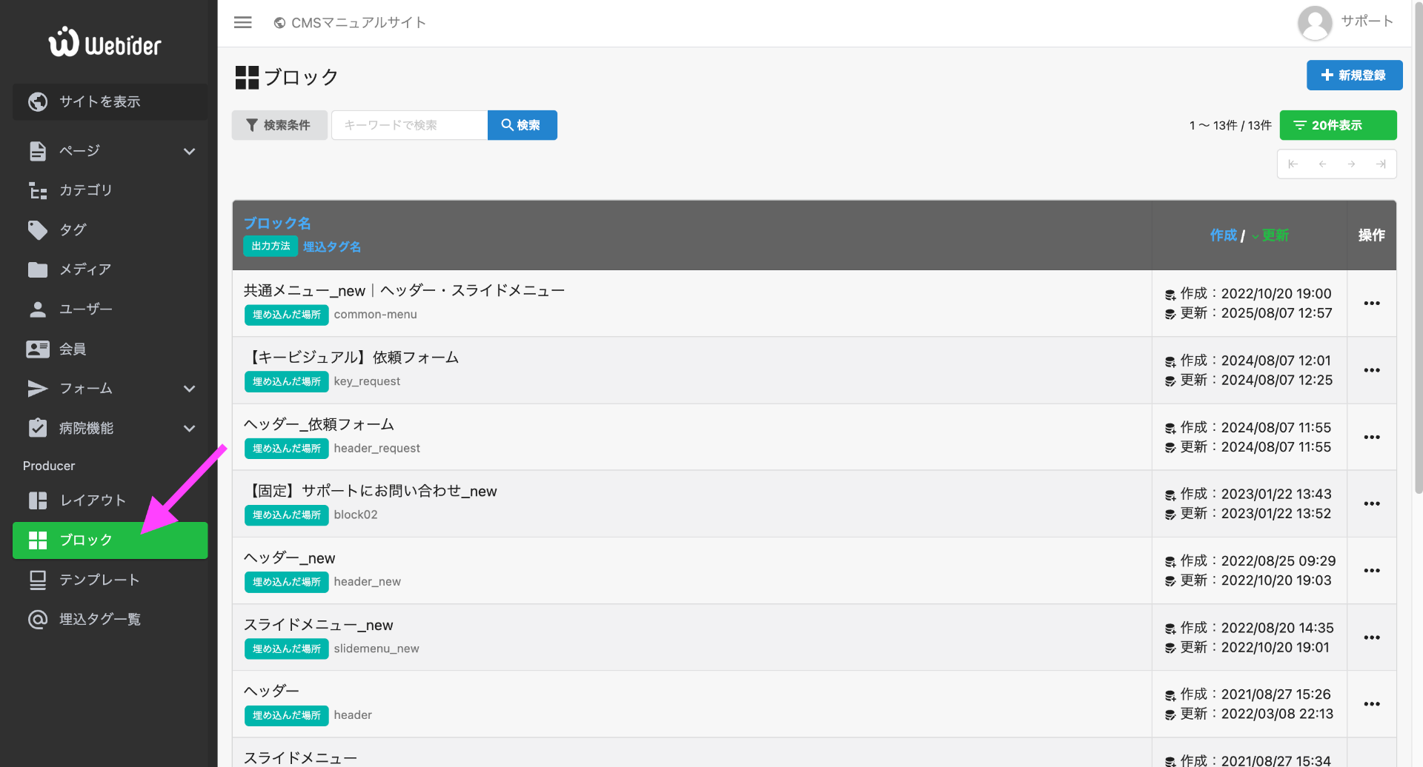This screenshot has width=1423, height=767.
Task: Open actions menu for ヘッダー_依頼フォーム row
Action: tap(1372, 437)
